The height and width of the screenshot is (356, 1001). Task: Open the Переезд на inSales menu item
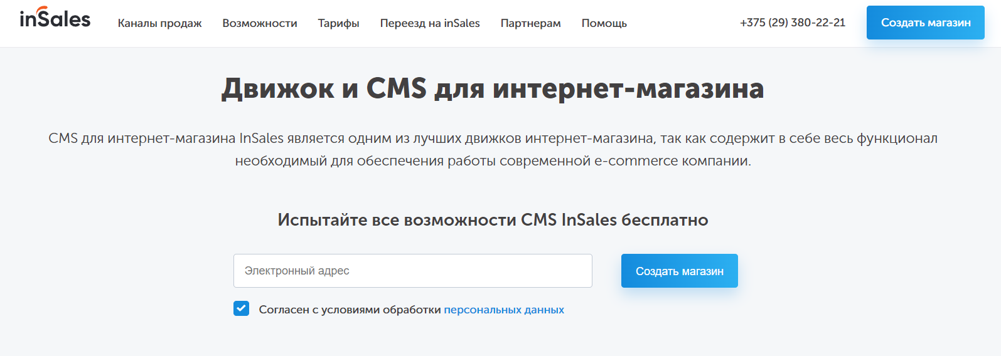430,23
